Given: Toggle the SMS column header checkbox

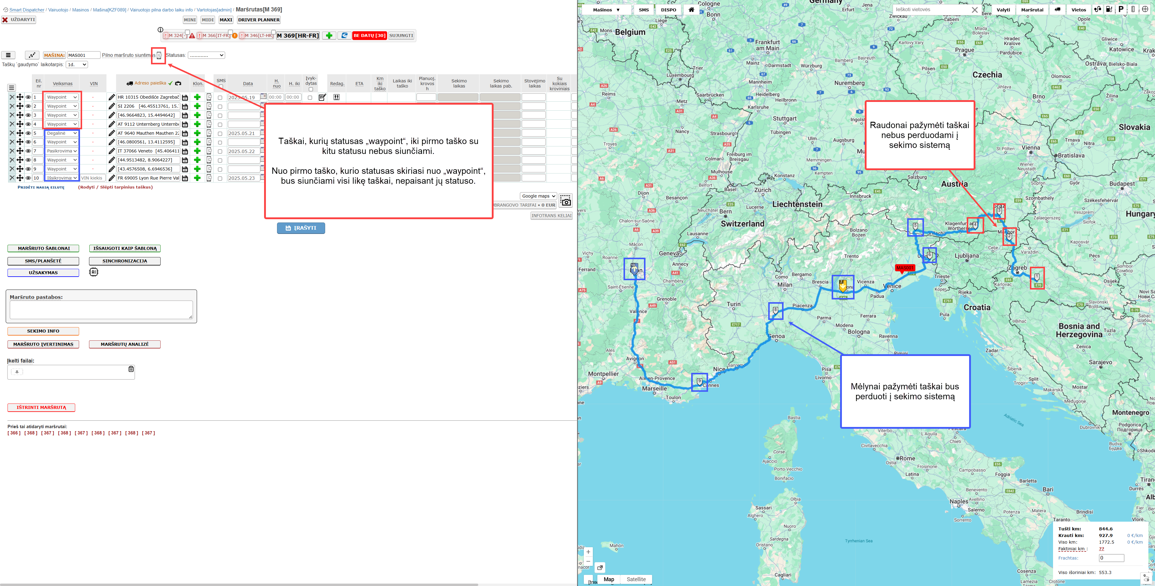Looking at the screenshot, I should [220, 87].
